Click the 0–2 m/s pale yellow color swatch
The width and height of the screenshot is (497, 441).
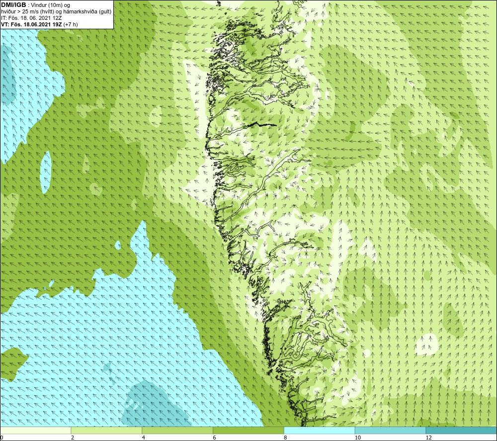(35, 430)
